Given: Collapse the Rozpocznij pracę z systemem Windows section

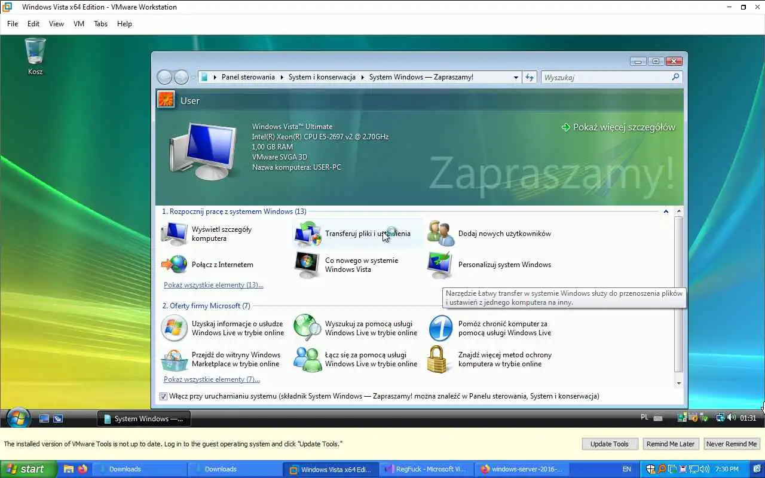Looking at the screenshot, I should point(666,212).
